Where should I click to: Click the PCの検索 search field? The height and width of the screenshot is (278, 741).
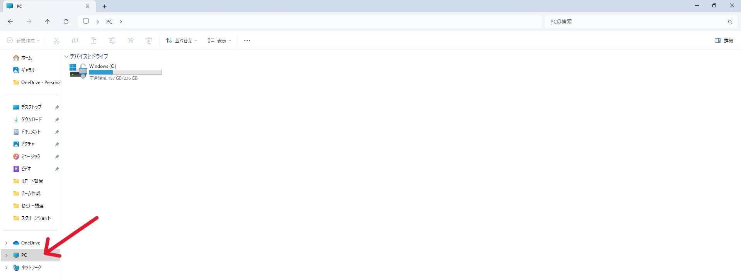point(639,22)
